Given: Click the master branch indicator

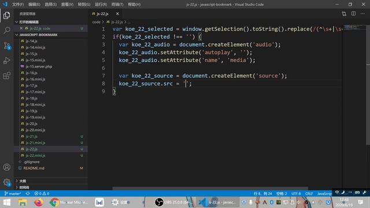Looking at the screenshot, I should [13, 194].
